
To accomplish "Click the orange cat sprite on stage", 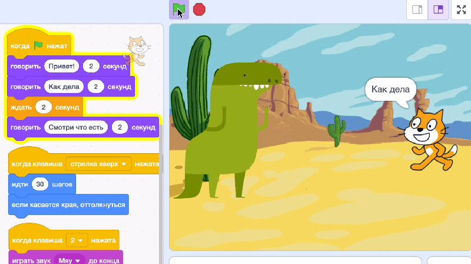I will click(x=432, y=139).
